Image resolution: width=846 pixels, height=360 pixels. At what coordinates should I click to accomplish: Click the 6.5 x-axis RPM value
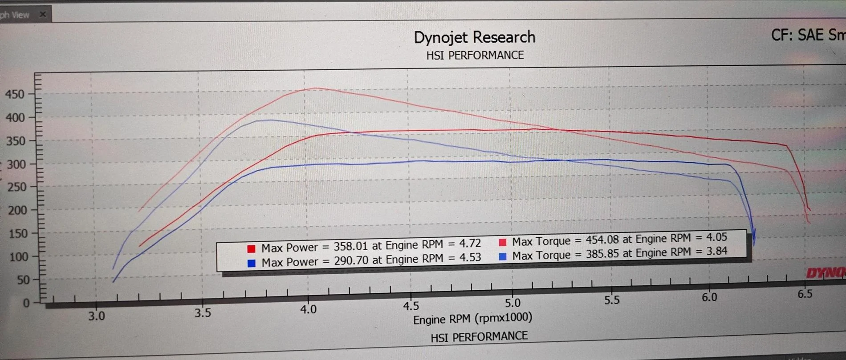click(x=805, y=294)
